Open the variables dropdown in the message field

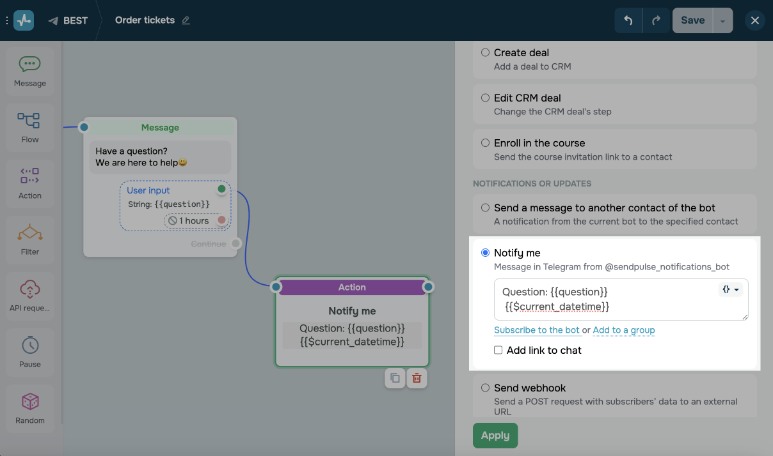730,289
